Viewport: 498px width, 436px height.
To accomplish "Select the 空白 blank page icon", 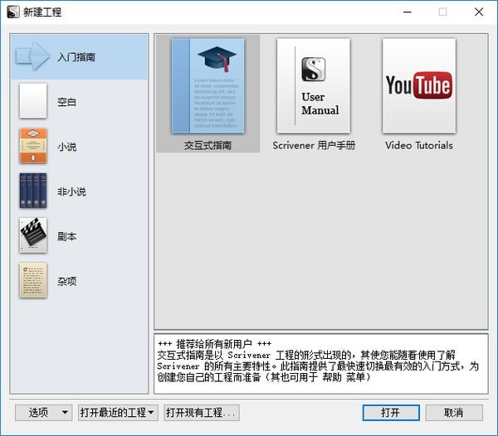I will [x=33, y=102].
